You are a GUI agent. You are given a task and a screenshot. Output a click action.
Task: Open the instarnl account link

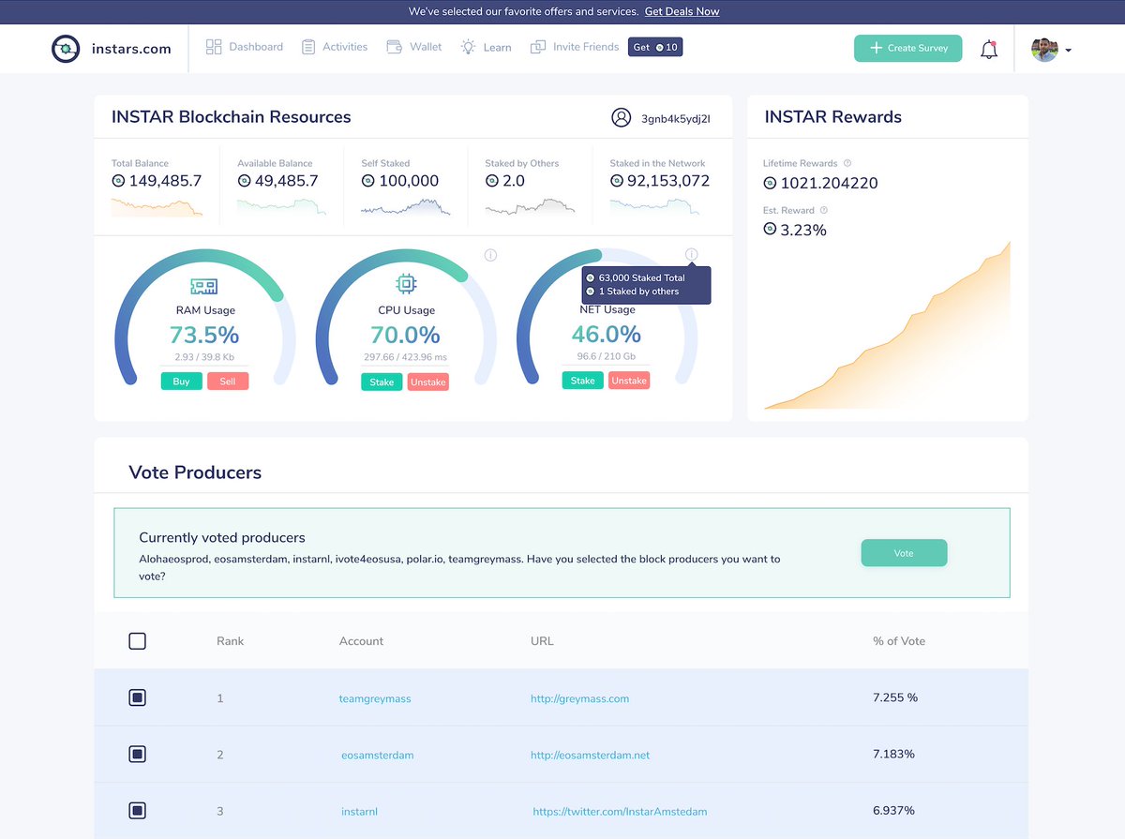pyautogui.click(x=359, y=811)
